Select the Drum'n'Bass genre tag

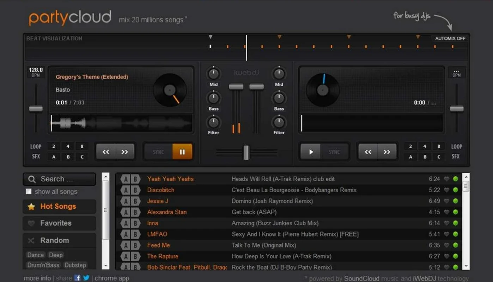pyautogui.click(x=43, y=265)
